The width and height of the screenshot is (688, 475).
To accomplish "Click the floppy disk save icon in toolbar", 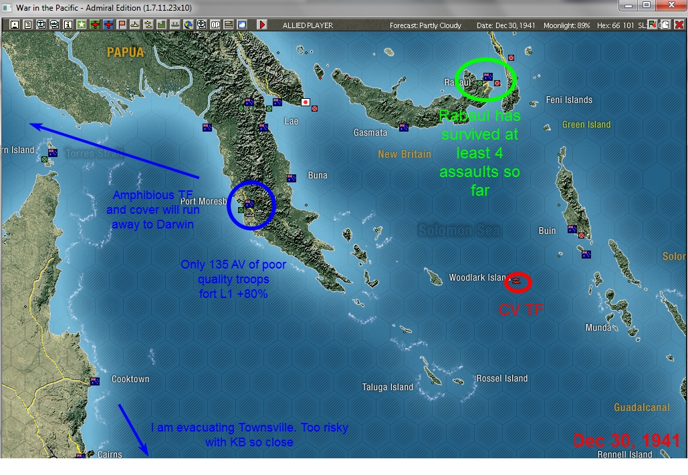I will pos(15,25).
